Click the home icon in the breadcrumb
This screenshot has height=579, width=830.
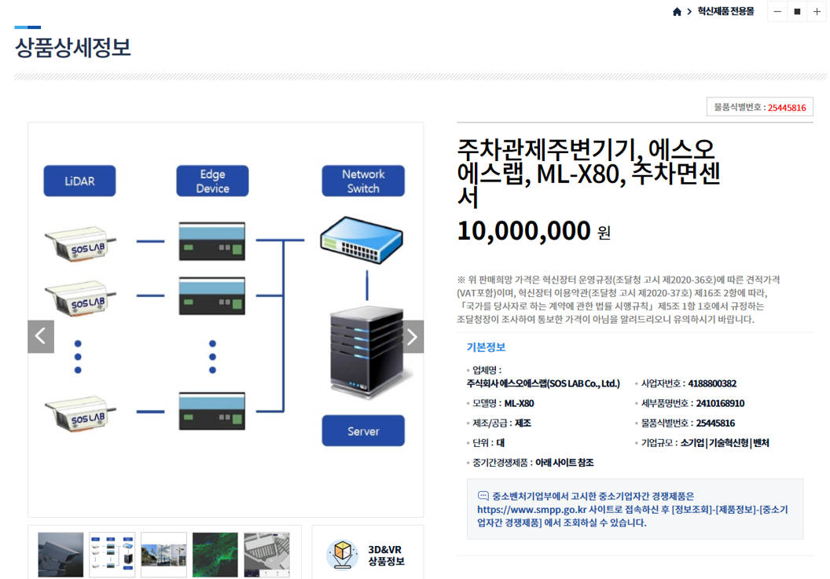(677, 11)
